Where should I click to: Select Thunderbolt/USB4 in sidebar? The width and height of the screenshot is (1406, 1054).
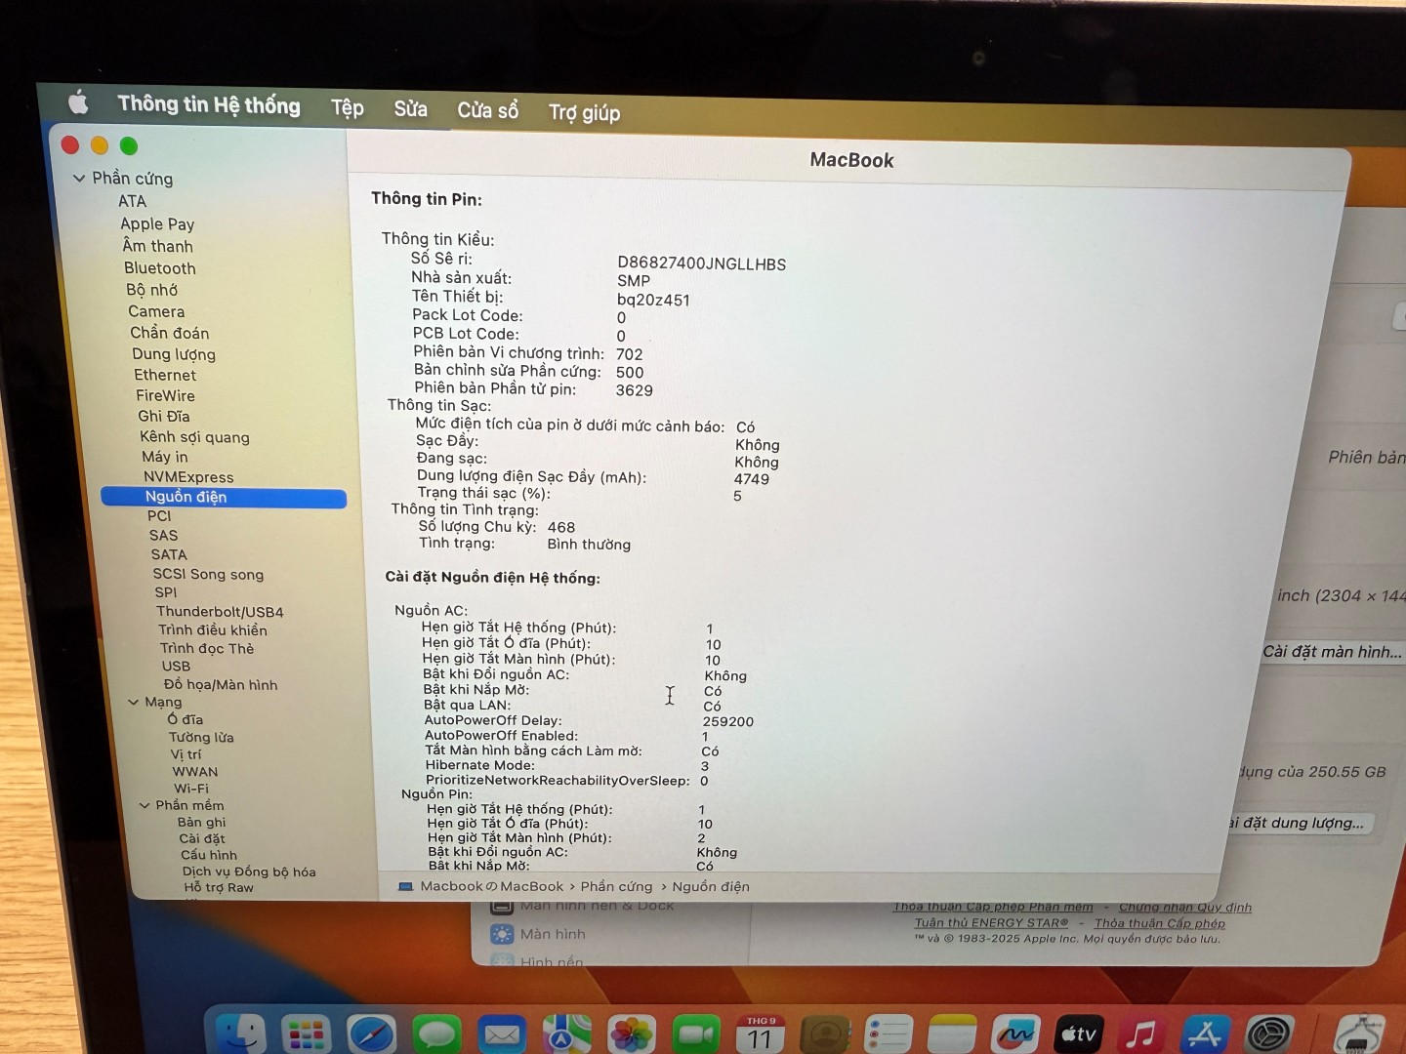click(x=220, y=612)
